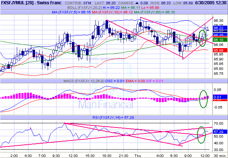Click the 6/30/2005 12:30 timestamp
Image resolution: width=228 pixels, height=158 pixels.
click(211, 3)
